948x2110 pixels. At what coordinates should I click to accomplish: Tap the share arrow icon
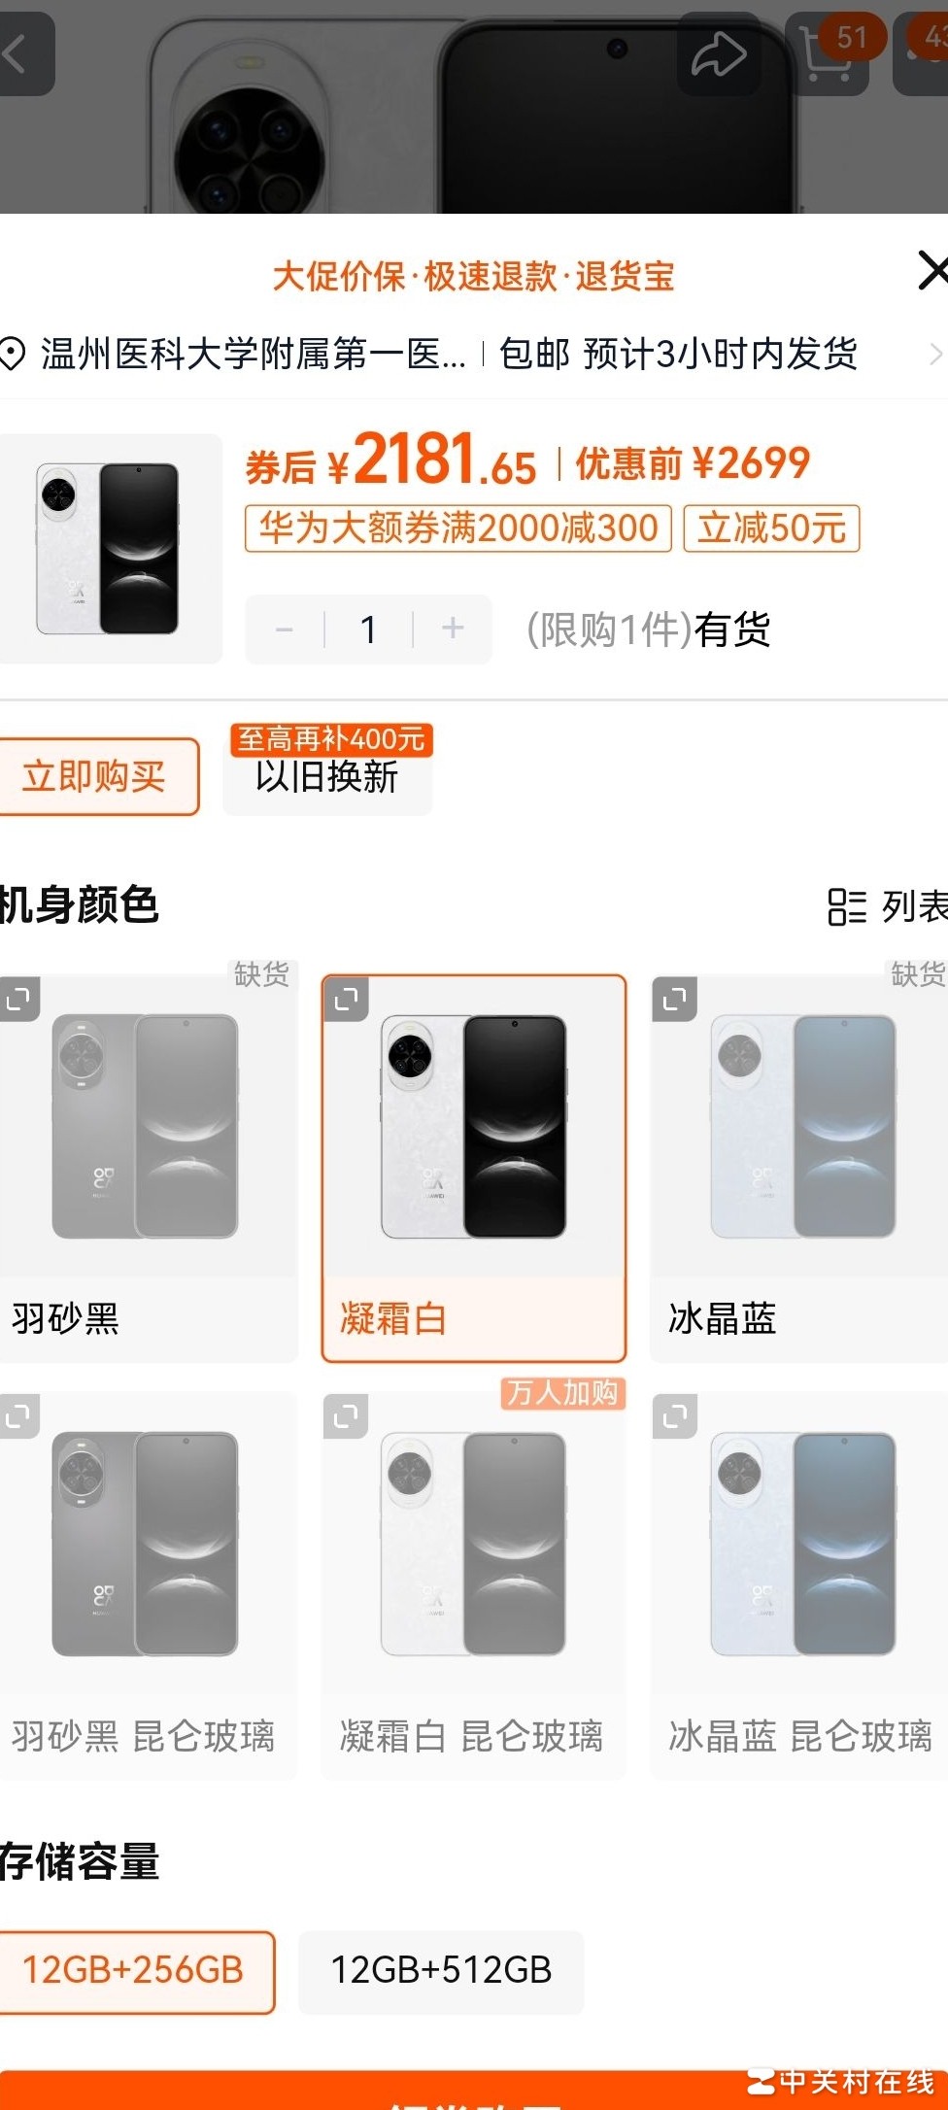pyautogui.click(x=719, y=54)
